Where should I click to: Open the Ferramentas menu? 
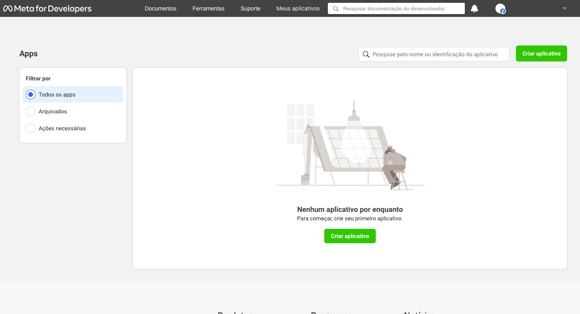pyautogui.click(x=208, y=8)
